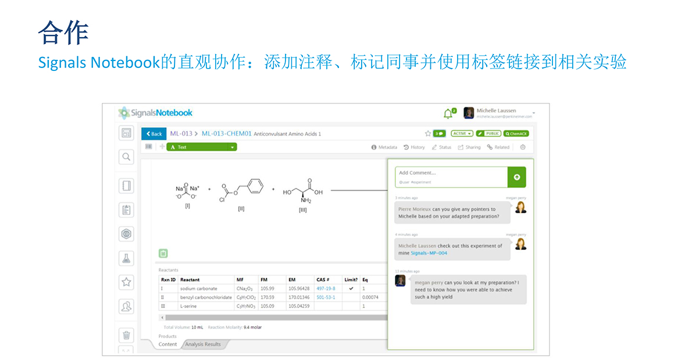692x358 pixels.
Task: Open the Status option
Action: [x=441, y=147]
